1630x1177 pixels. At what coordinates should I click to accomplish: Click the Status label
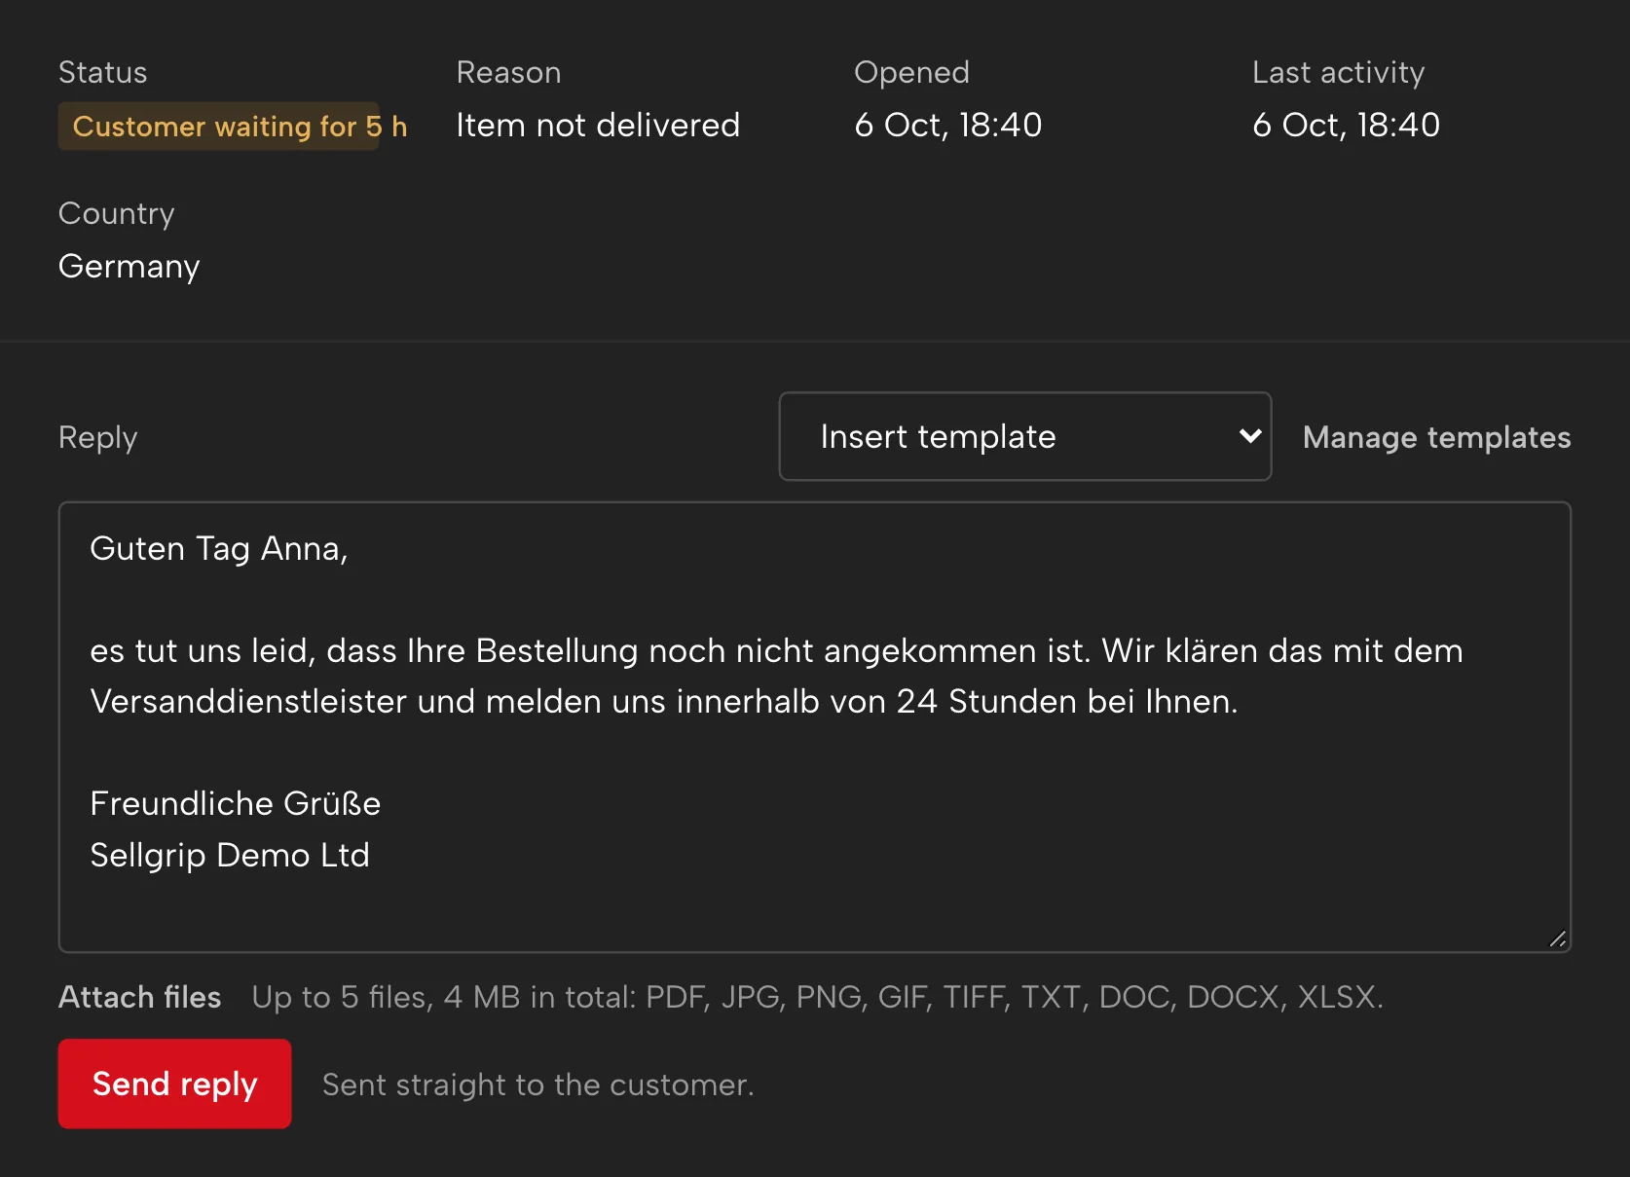(x=103, y=72)
